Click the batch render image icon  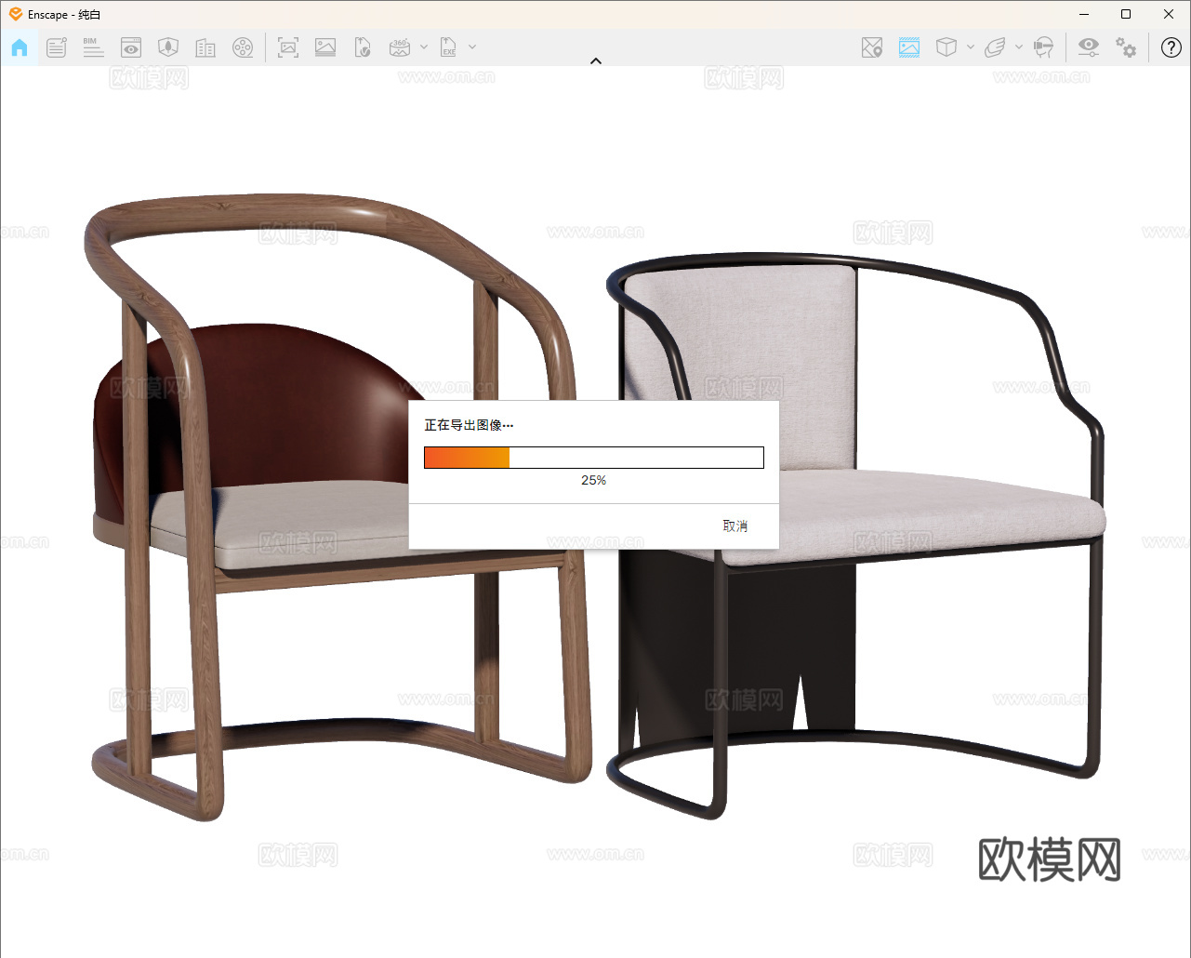(325, 47)
